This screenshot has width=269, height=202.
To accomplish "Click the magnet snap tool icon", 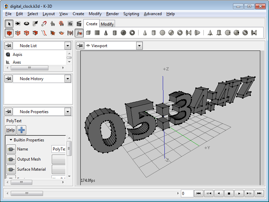I will click(x=44, y=24).
